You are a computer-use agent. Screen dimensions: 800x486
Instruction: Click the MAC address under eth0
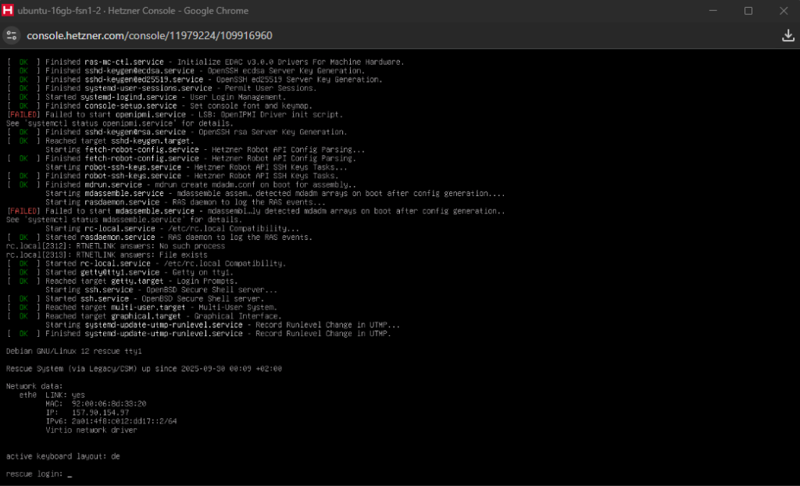click(95, 403)
